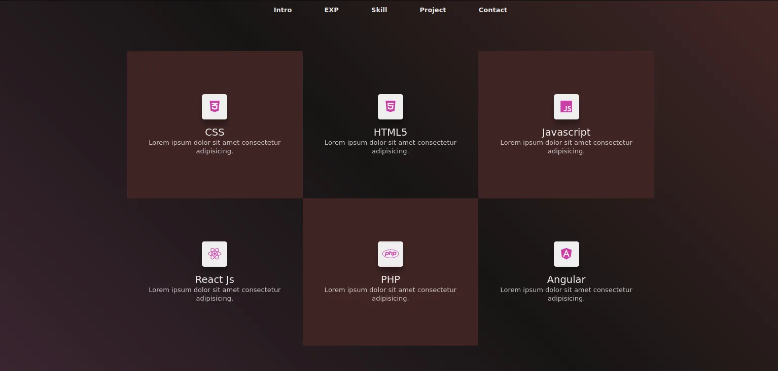Select the PHP logo icon
The width and height of the screenshot is (778, 371).
pos(391,254)
